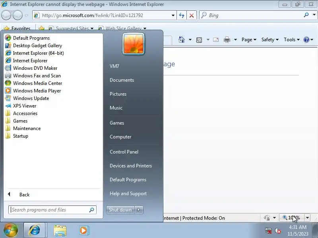Image resolution: width=318 pixels, height=238 pixels.
Task: Open Windows Explorer from taskbar
Action: click(x=60, y=230)
